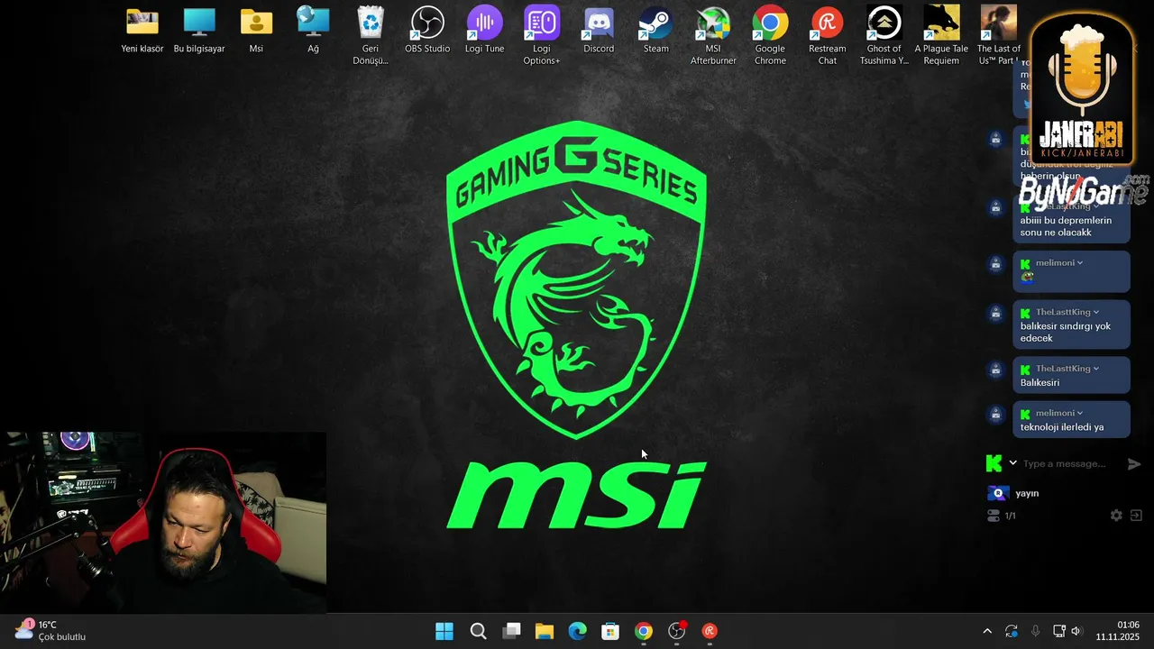Launch Microsoft Edge from the taskbar
Viewport: 1154px width, 649px height.
(577, 631)
